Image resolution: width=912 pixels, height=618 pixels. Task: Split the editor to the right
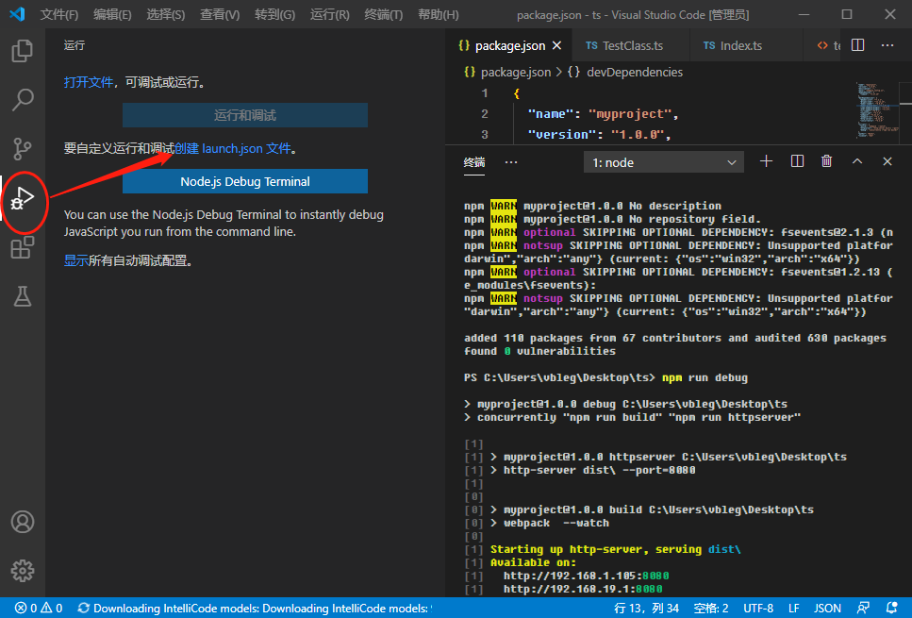857,45
